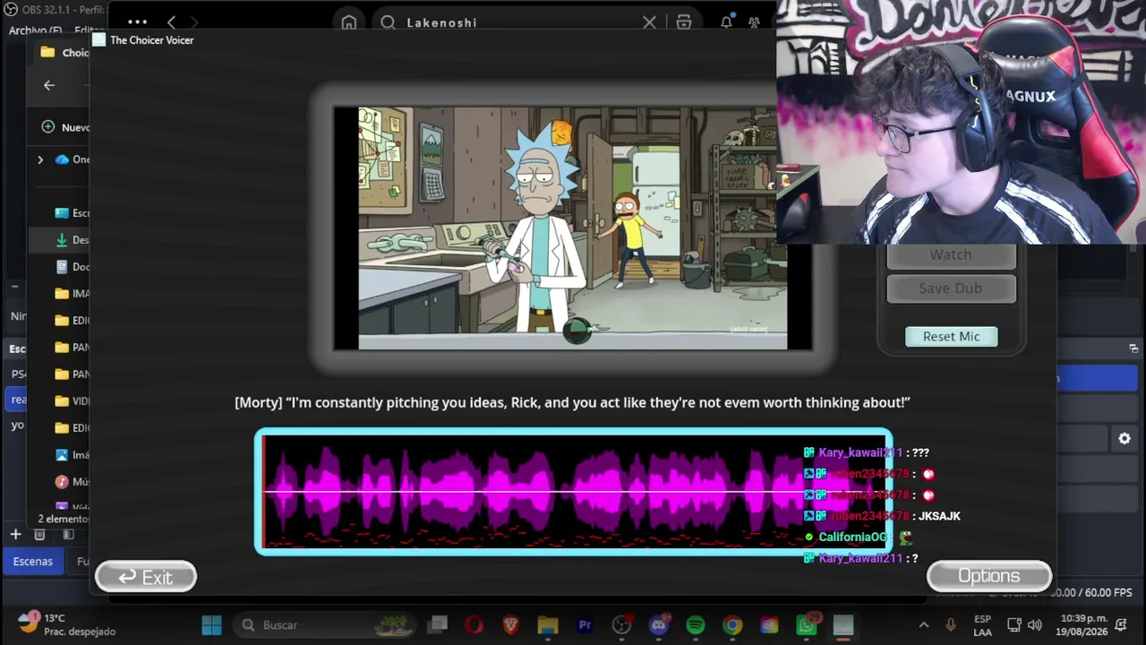The image size is (1146, 645).
Task: Open Escritorio in File Explorer sidebar
Action: (72, 213)
